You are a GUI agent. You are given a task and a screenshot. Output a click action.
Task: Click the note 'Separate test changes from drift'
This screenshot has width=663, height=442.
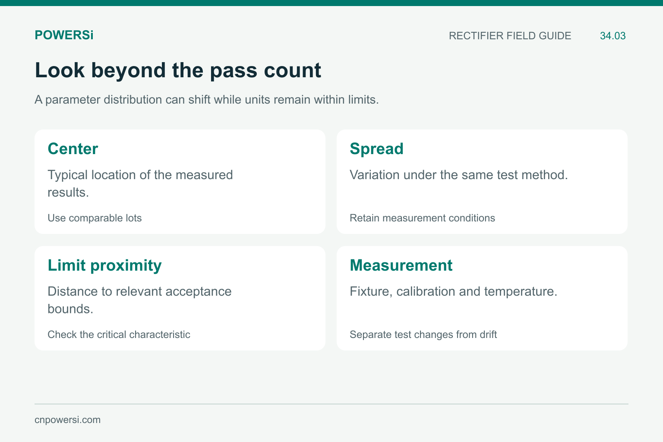click(423, 335)
